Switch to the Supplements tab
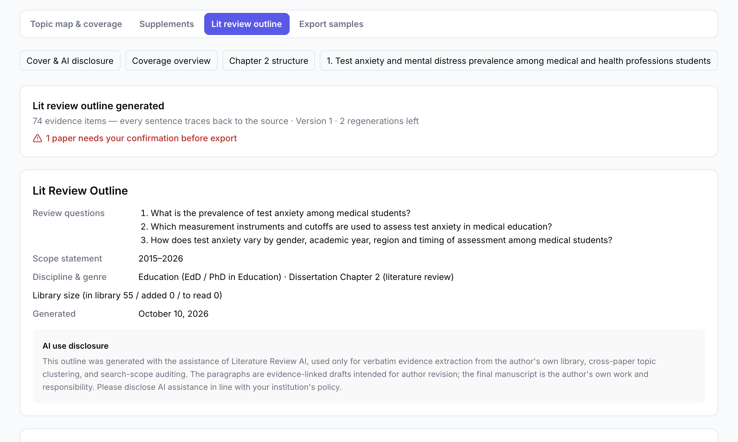738x442 pixels. (166, 24)
